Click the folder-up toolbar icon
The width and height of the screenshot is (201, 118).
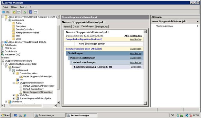[14, 12]
